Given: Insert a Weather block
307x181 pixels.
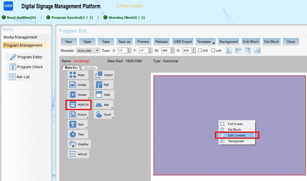Looking at the screenshot, I should pyautogui.click(x=79, y=144).
